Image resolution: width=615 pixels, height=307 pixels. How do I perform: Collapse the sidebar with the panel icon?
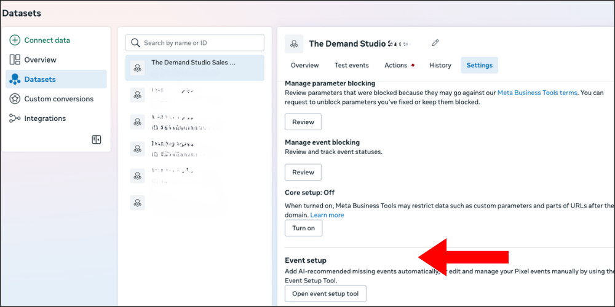coord(97,139)
